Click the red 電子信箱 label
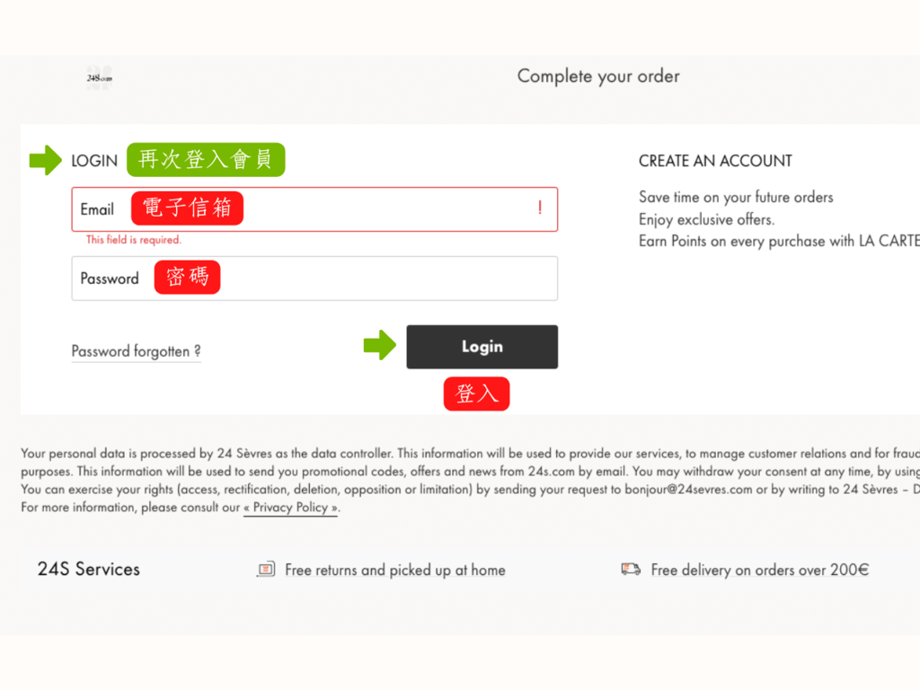The height and width of the screenshot is (690, 920). (187, 208)
